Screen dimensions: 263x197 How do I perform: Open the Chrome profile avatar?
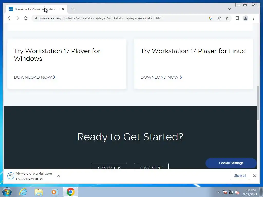click(246, 18)
